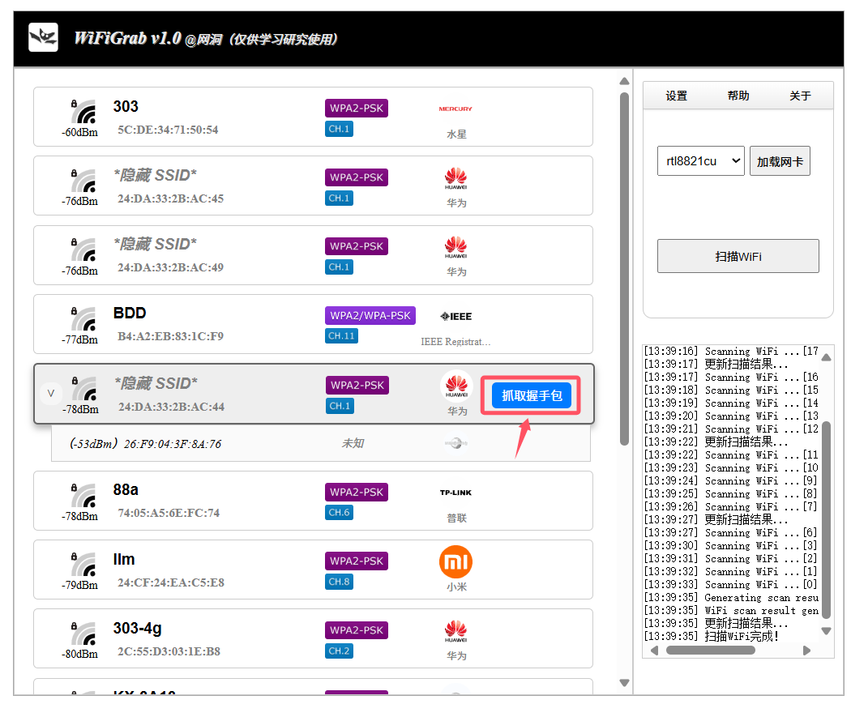Click the unknown vendor icon for client 26:F9:04:3F:8A:76
851x704 pixels.
point(455,444)
